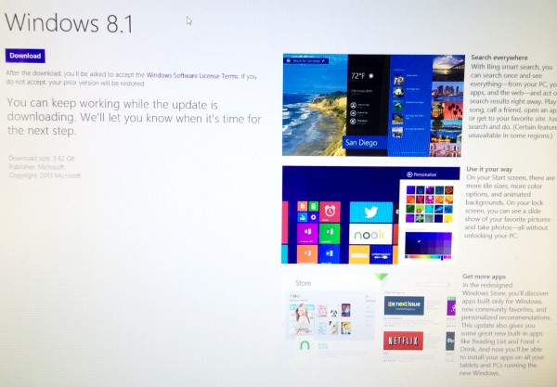Click the Personalize back arrow icon
557x387 pixels.
[x=409, y=174]
